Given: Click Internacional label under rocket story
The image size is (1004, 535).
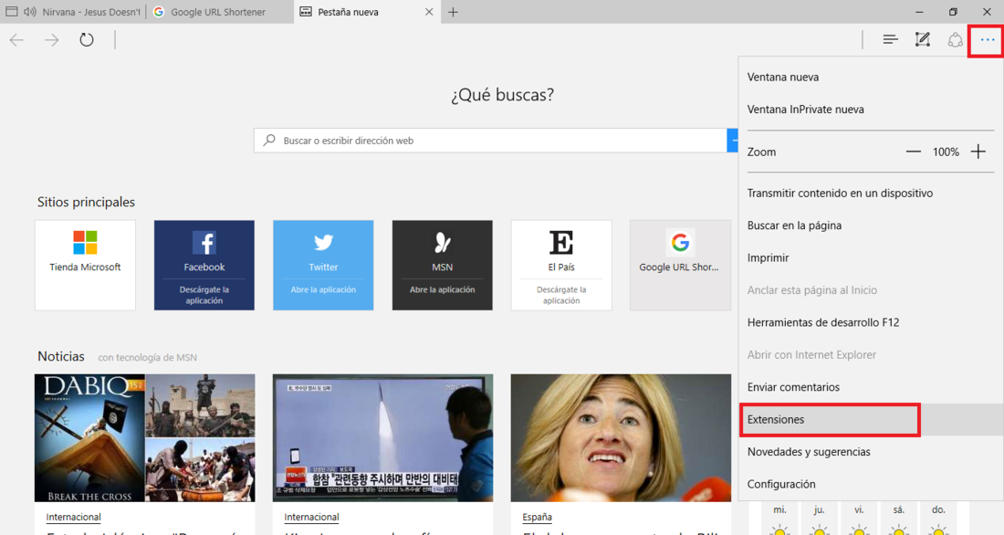Looking at the screenshot, I should [312, 517].
